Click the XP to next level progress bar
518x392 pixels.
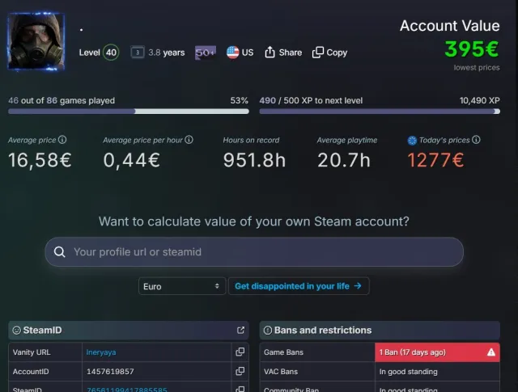click(380, 112)
